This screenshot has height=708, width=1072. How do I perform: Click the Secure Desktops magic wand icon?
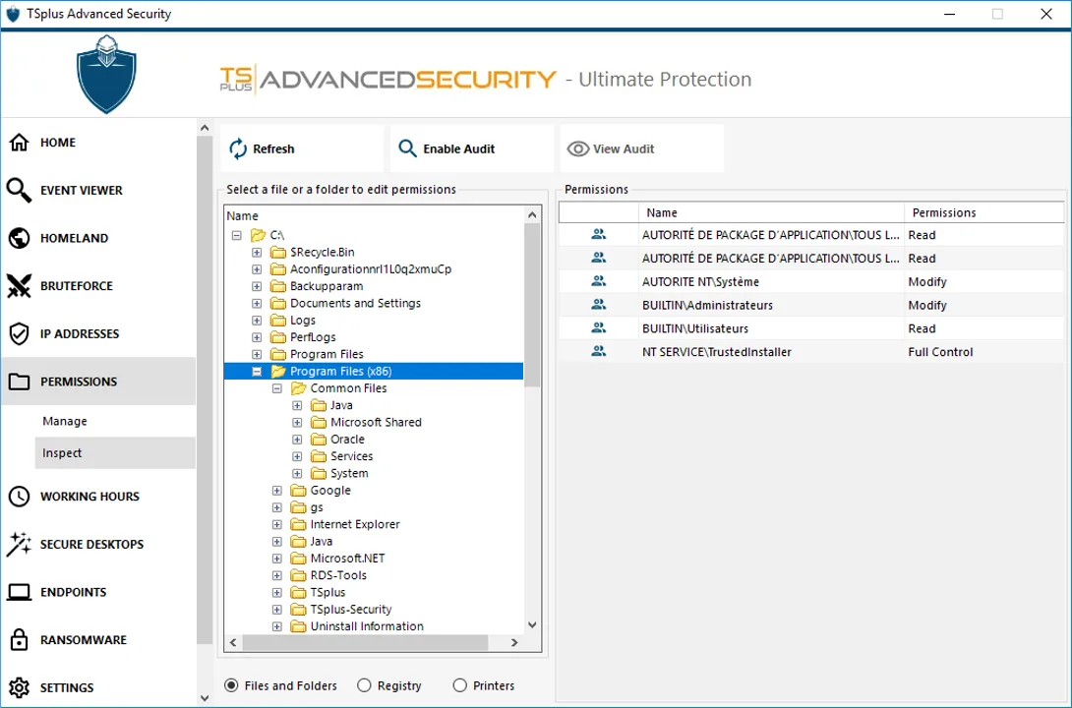(x=19, y=544)
